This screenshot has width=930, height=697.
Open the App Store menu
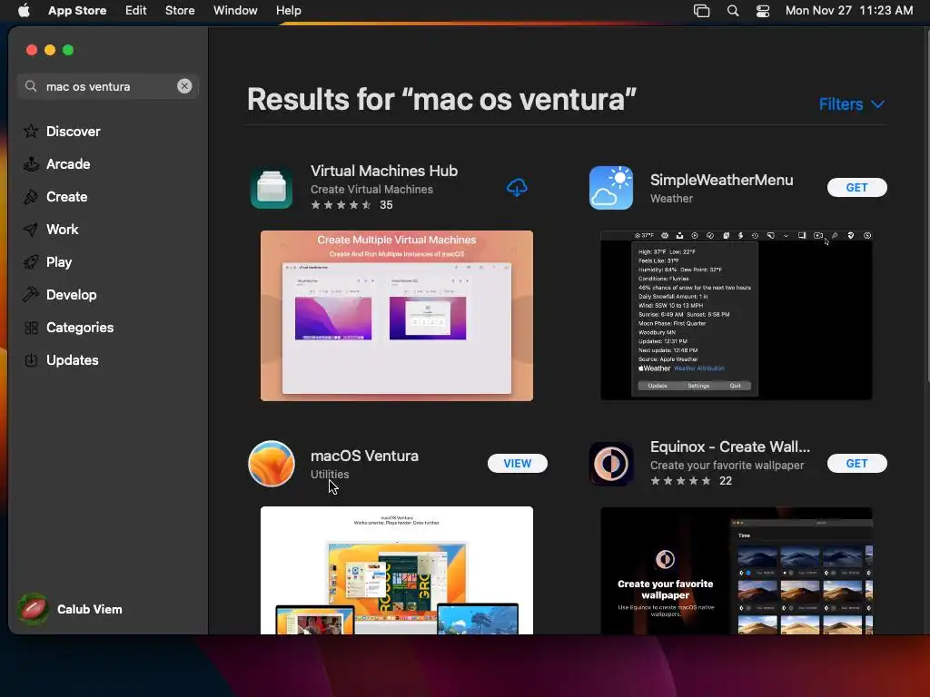[77, 10]
